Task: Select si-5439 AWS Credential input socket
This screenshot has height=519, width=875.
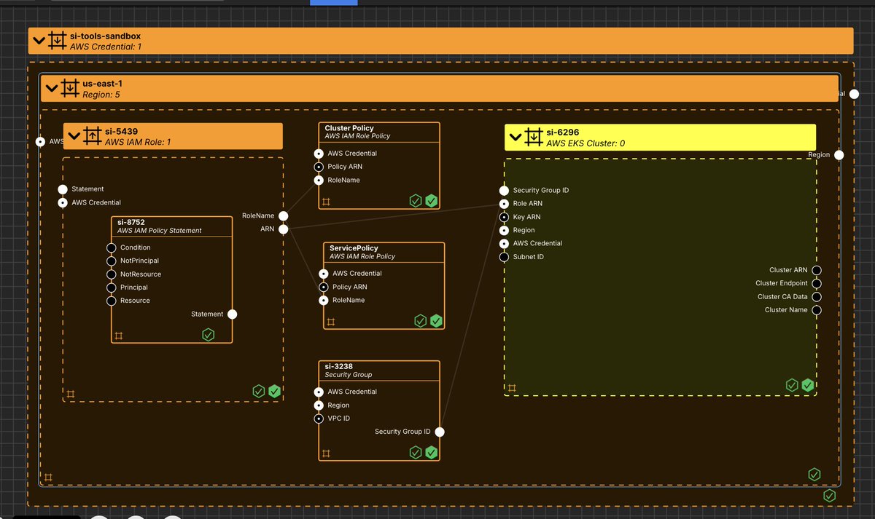Action: coord(63,202)
